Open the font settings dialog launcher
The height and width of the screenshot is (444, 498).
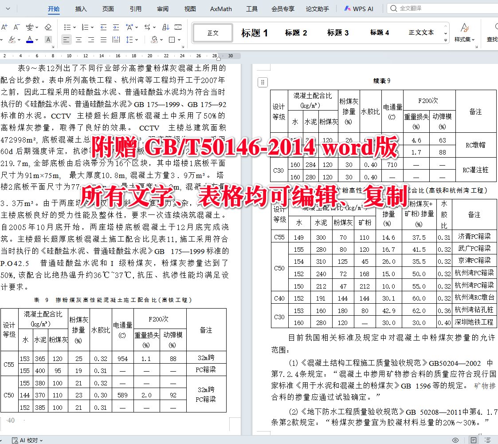click(53, 47)
